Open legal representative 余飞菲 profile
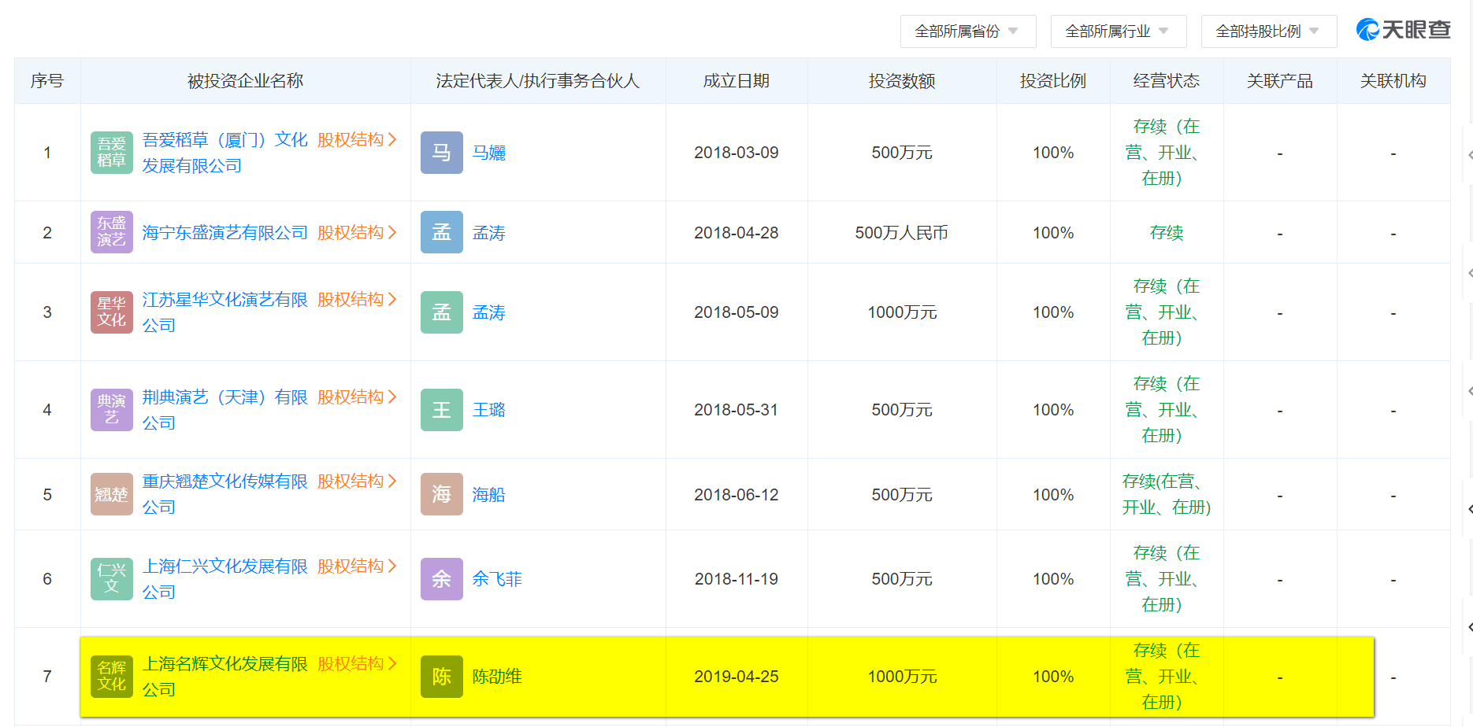The image size is (1473, 727). point(497,579)
